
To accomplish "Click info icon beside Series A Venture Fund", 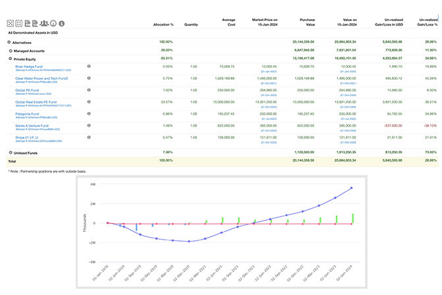I will click(x=89, y=125).
